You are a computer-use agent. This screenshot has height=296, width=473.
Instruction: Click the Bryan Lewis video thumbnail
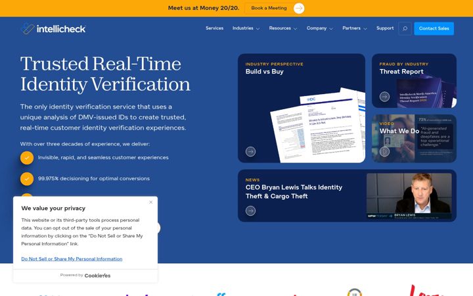click(x=409, y=196)
